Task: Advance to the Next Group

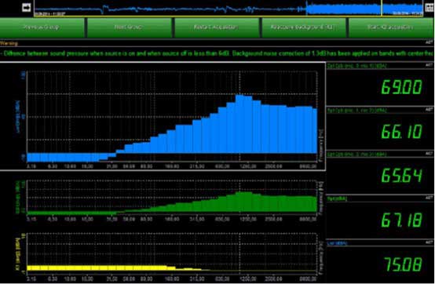Action: tap(130, 27)
